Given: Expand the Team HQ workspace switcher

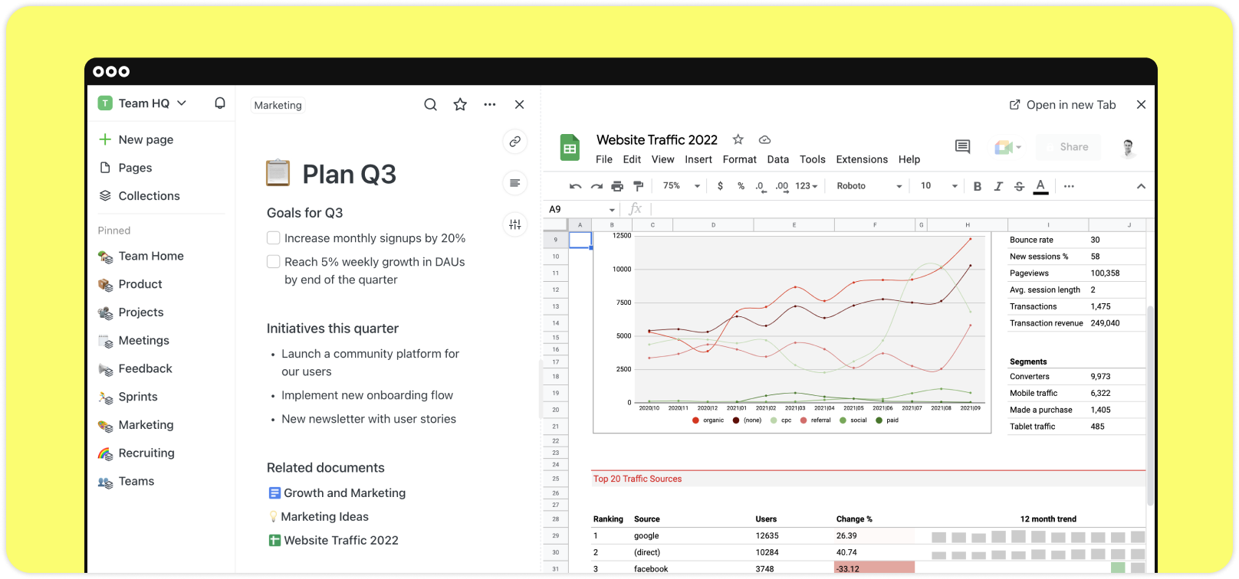Looking at the screenshot, I should pyautogui.click(x=182, y=103).
